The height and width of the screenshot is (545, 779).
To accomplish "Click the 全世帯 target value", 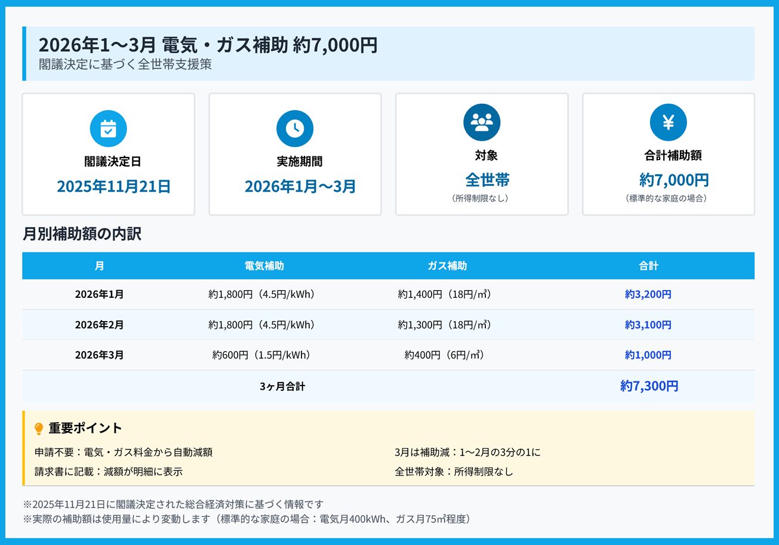I will tap(487, 180).
